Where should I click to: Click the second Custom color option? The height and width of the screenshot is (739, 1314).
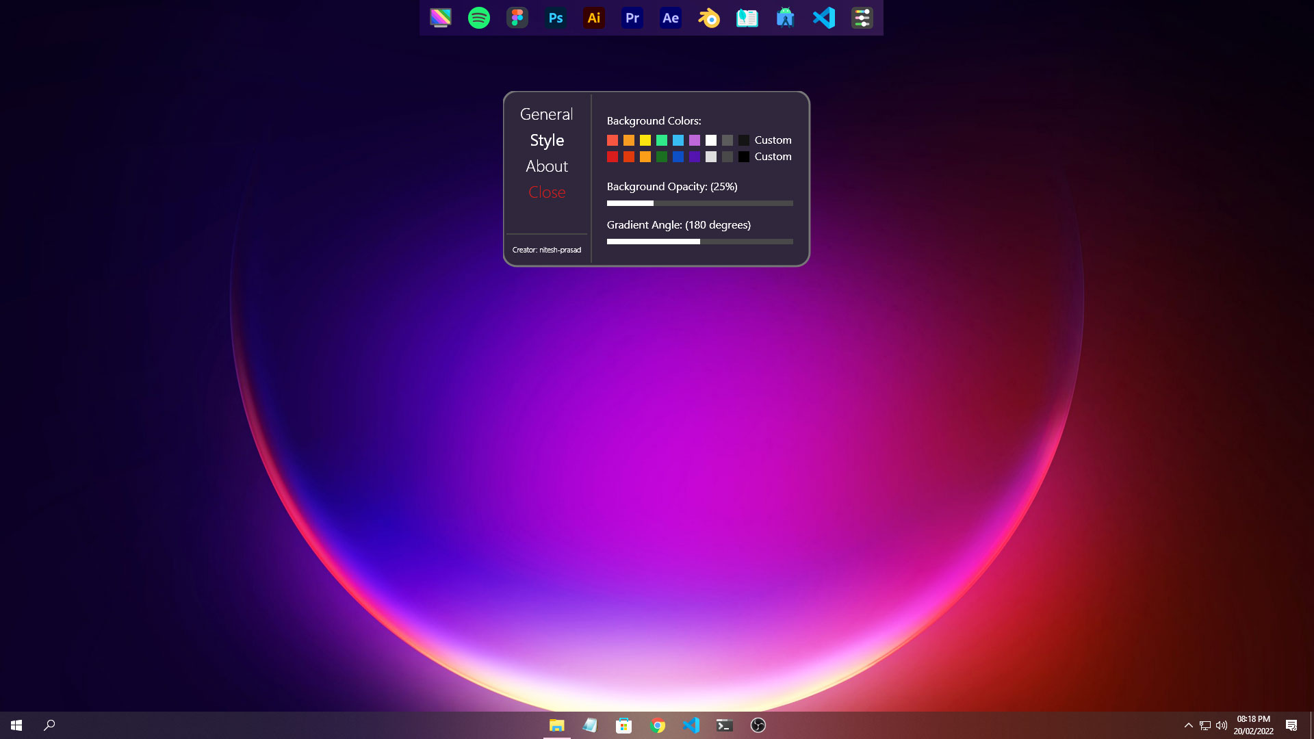click(x=773, y=156)
